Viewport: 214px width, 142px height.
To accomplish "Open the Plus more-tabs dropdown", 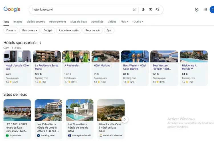I will [x=124, y=22].
